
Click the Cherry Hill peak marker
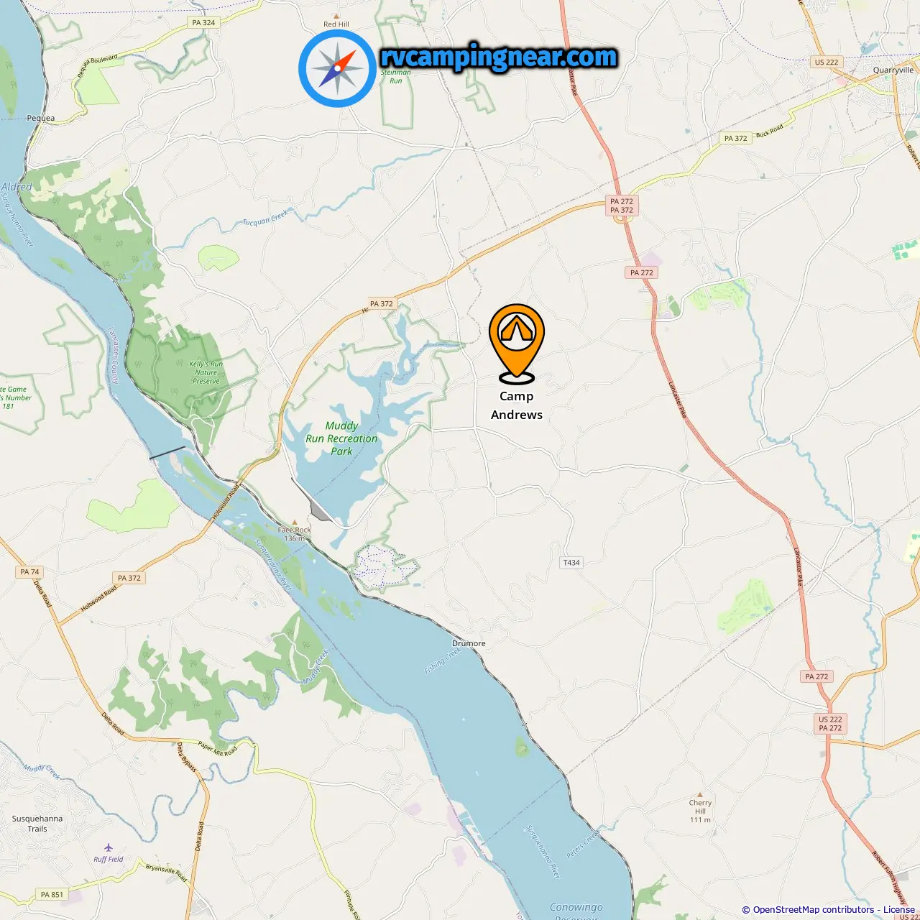pos(700,794)
